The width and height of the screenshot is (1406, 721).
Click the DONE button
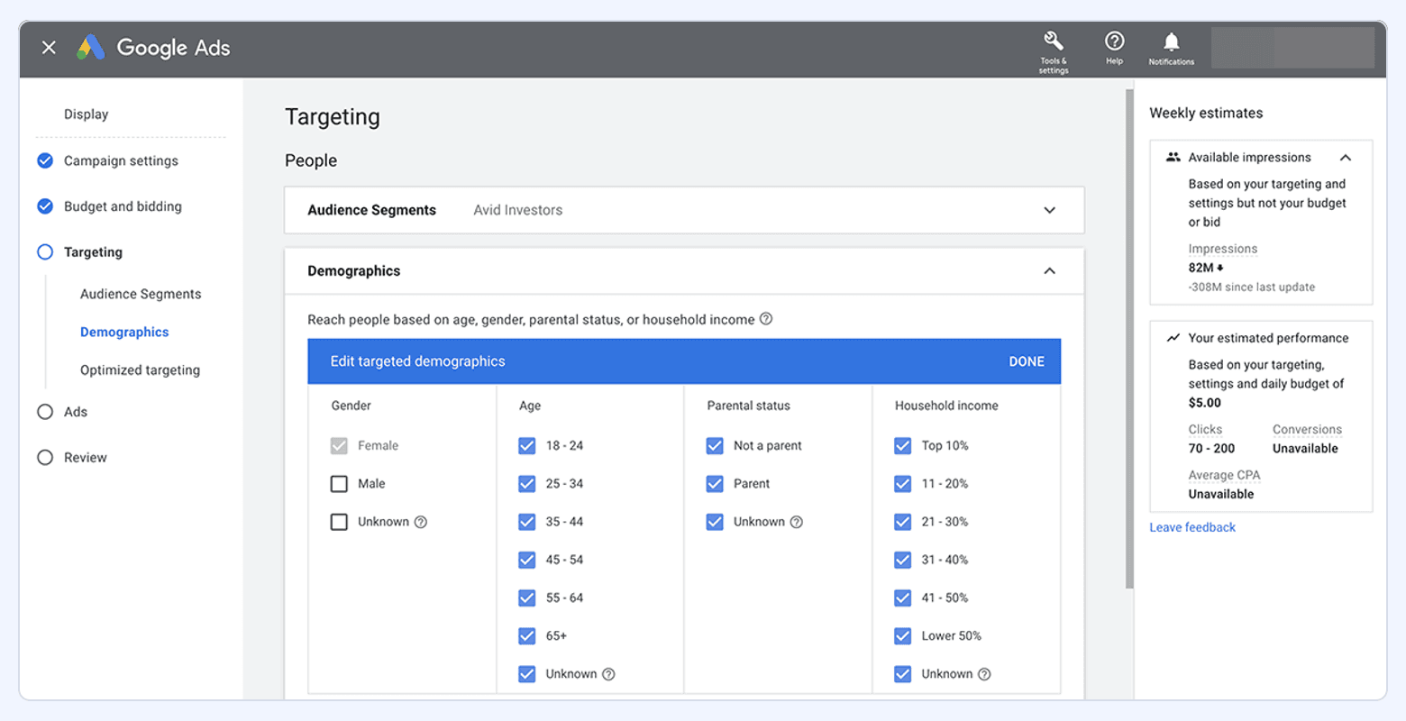(1027, 360)
